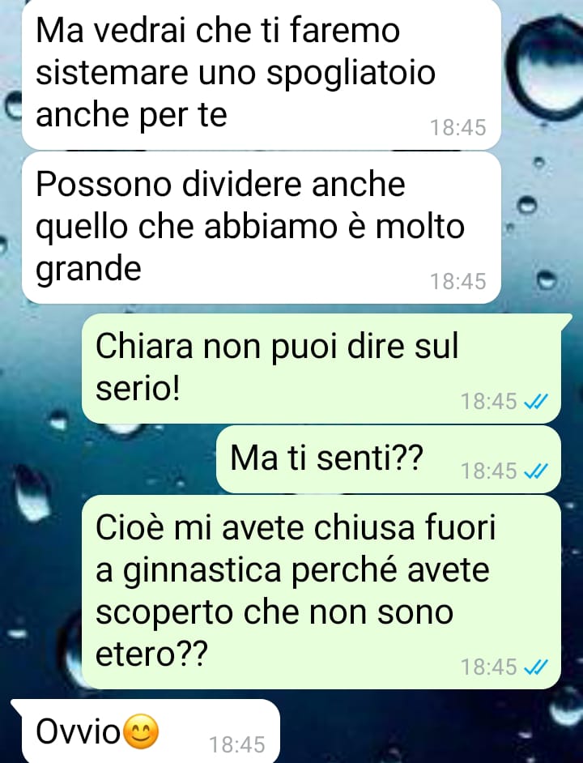Tap the 18:45 timestamp on the spogliatoio message
583x763 pixels.
tap(458, 127)
